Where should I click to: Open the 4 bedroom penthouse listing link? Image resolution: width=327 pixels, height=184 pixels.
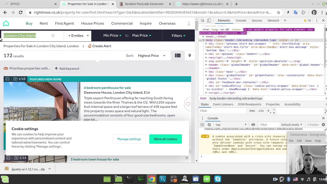click(x=107, y=88)
